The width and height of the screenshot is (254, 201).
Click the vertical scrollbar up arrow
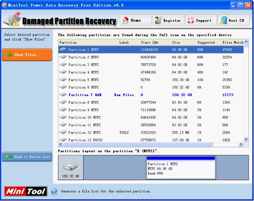point(246,42)
